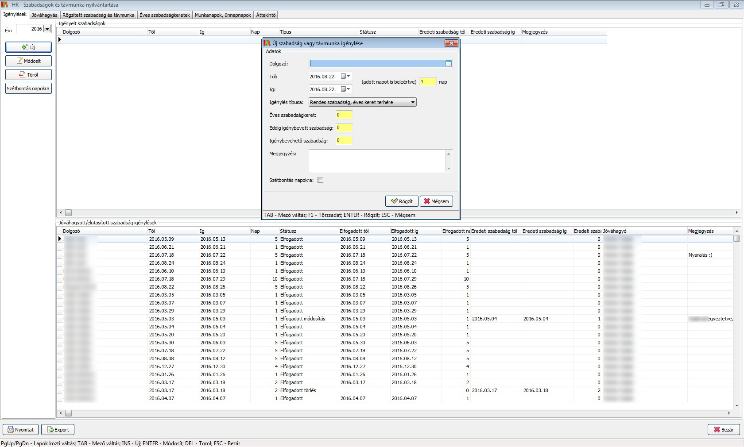
Task: Open the Év year dropdown
Action: click(47, 29)
